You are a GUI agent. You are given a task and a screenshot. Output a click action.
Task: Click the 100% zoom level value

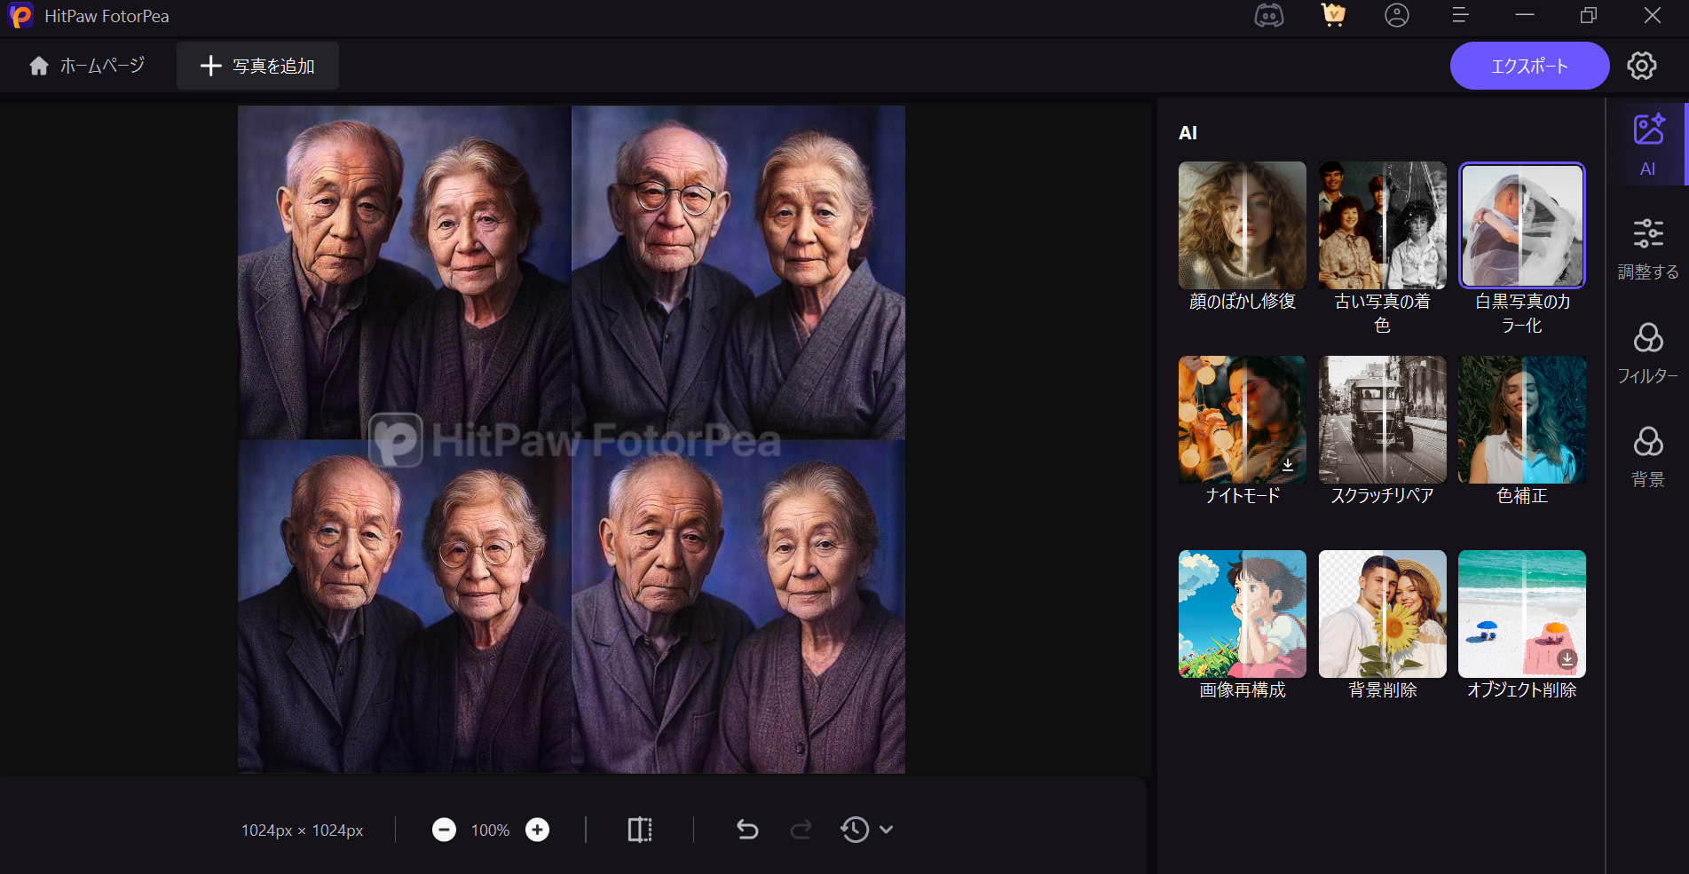(490, 831)
